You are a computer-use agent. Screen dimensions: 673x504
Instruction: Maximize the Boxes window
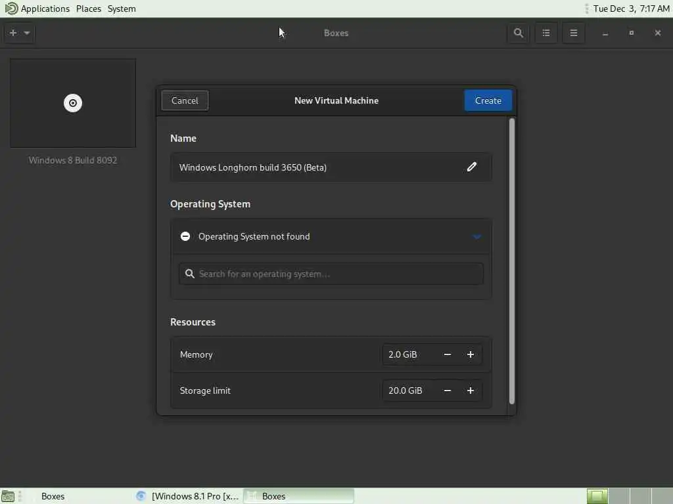pyautogui.click(x=632, y=33)
